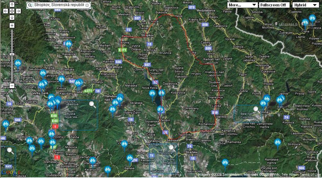Screen dimensions: 322x178
Task: Click the Language link
Action: (x=287, y=24)
